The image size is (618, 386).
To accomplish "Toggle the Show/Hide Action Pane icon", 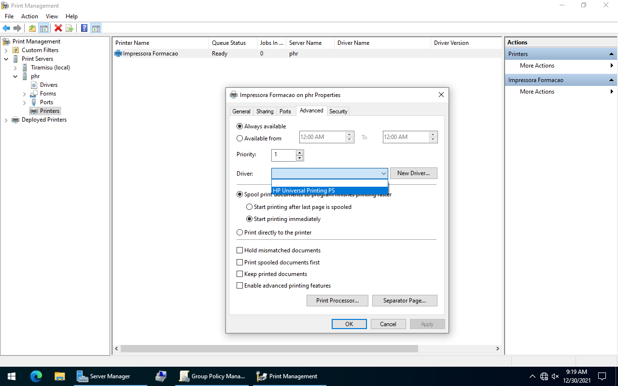I will (96, 28).
